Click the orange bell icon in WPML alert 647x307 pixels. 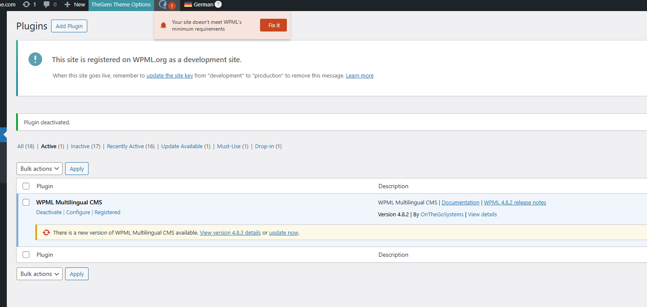coord(163,26)
